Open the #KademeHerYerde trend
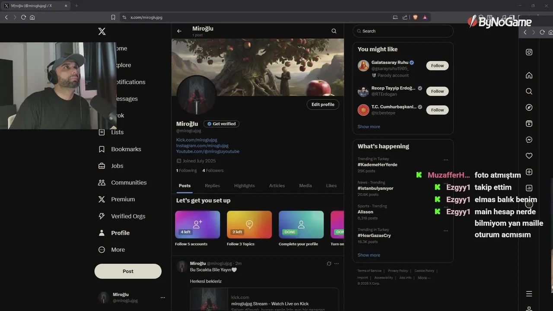Screen dimensions: 553x311 pyautogui.click(x=377, y=165)
